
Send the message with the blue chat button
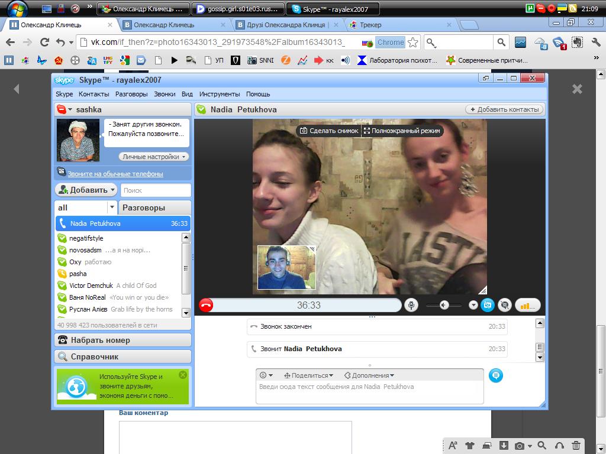coord(496,375)
